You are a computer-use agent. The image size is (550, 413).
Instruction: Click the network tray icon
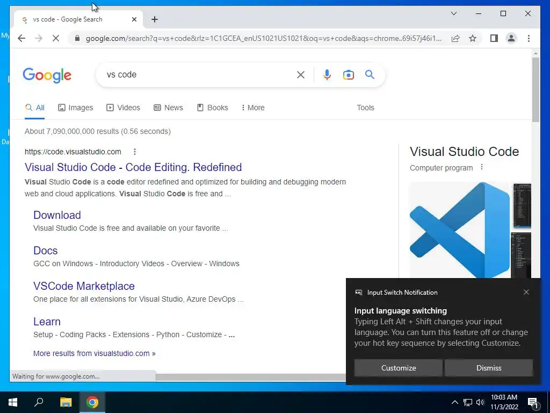pyautogui.click(x=468, y=402)
